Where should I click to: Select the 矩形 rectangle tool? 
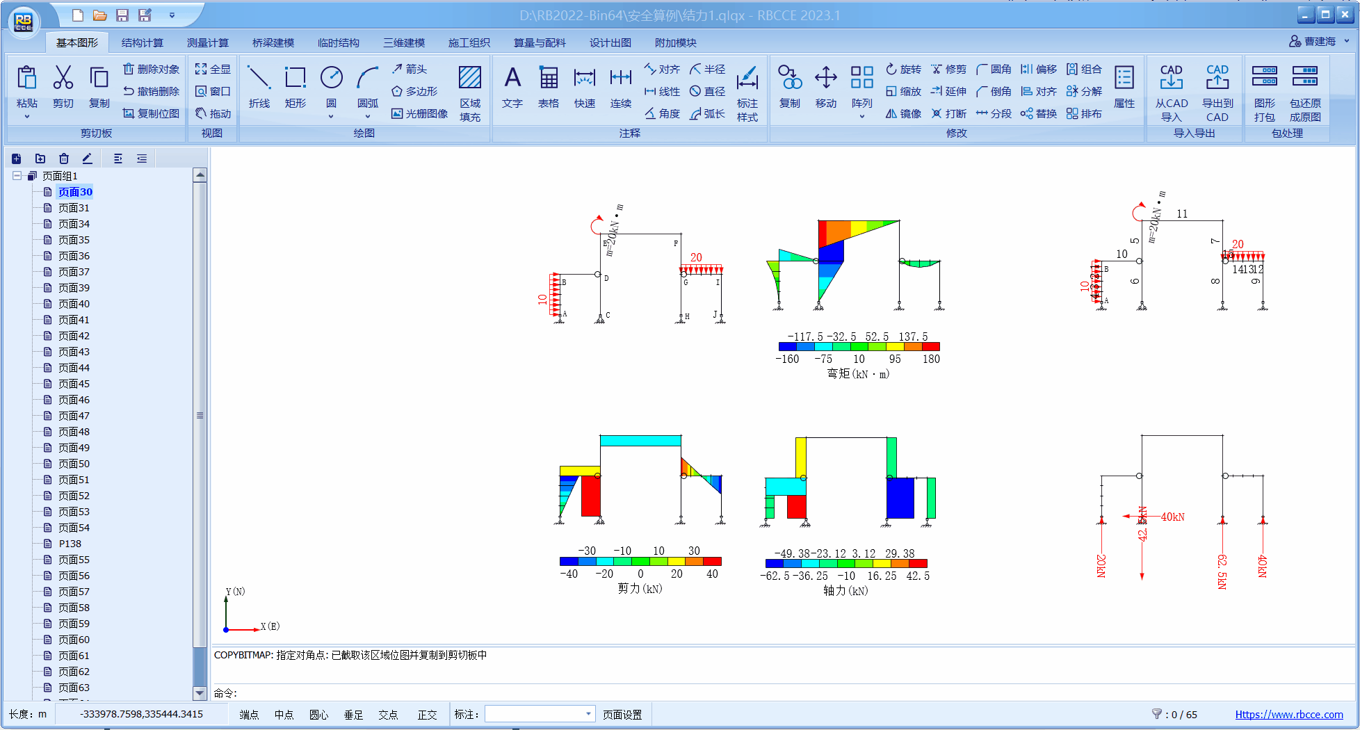tap(295, 86)
